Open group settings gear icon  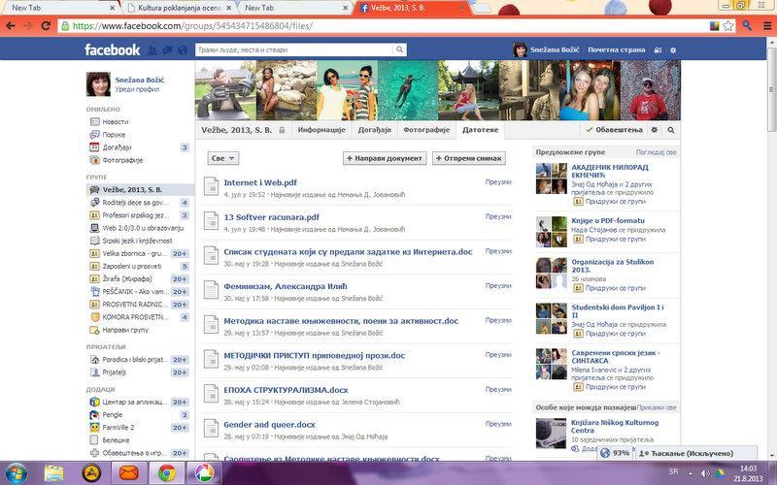click(654, 130)
